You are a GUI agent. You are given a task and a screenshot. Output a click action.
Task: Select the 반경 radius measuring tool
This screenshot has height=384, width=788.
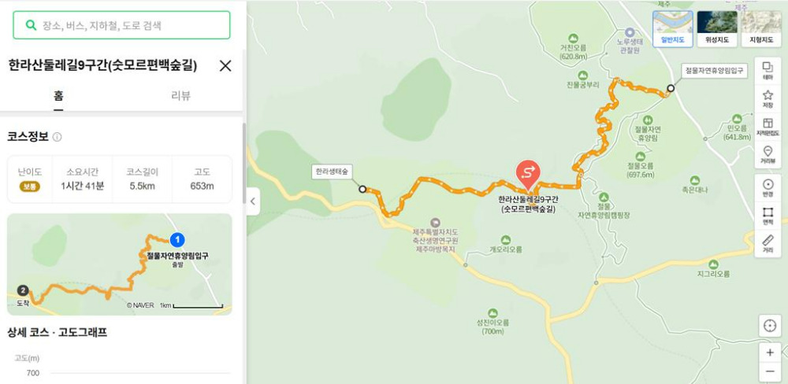768,187
